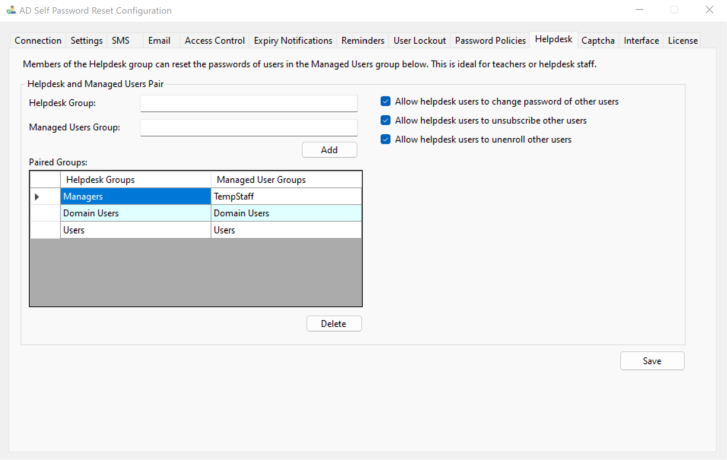The image size is (727, 460).
Task: Select the Helpdesk tab
Action: 553,39
